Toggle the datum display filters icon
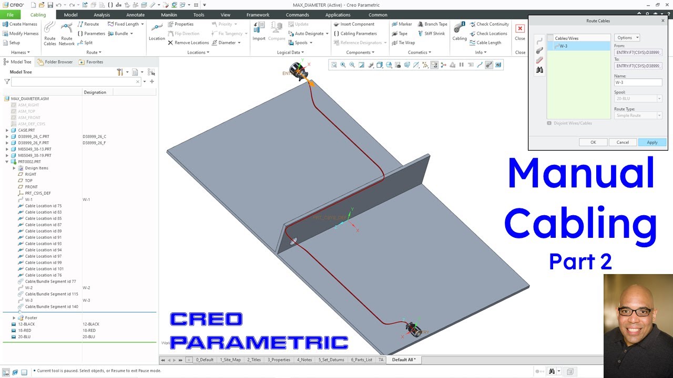 pyautogui.click(x=425, y=65)
